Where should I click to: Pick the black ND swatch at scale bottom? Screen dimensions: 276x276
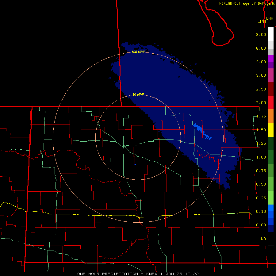[271, 239]
